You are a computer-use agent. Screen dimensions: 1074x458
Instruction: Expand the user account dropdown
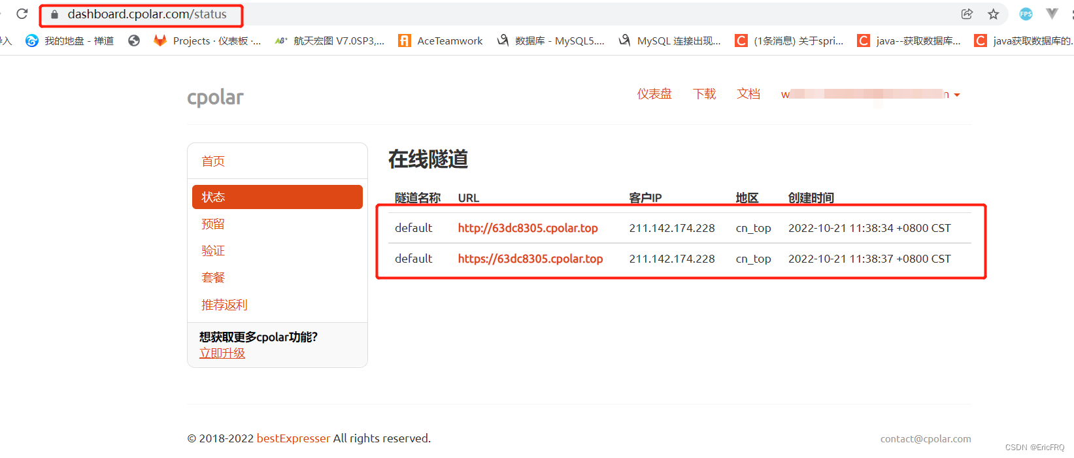[871, 95]
